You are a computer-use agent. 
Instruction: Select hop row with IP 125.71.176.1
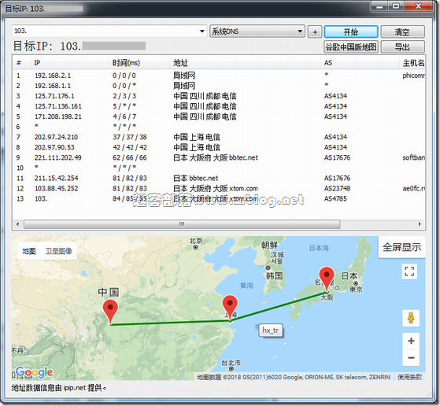219,96
